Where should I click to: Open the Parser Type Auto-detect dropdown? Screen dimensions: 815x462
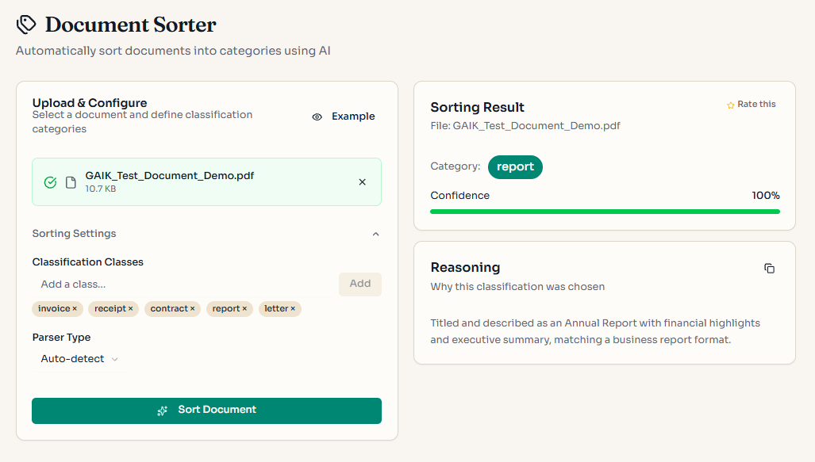(77, 358)
